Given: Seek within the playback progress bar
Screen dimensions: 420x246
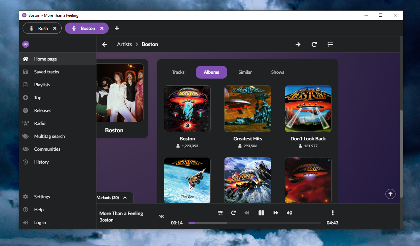Looking at the screenshot, I should 255,223.
